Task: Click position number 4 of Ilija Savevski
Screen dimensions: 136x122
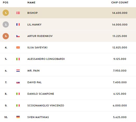Action: tap(6, 48)
